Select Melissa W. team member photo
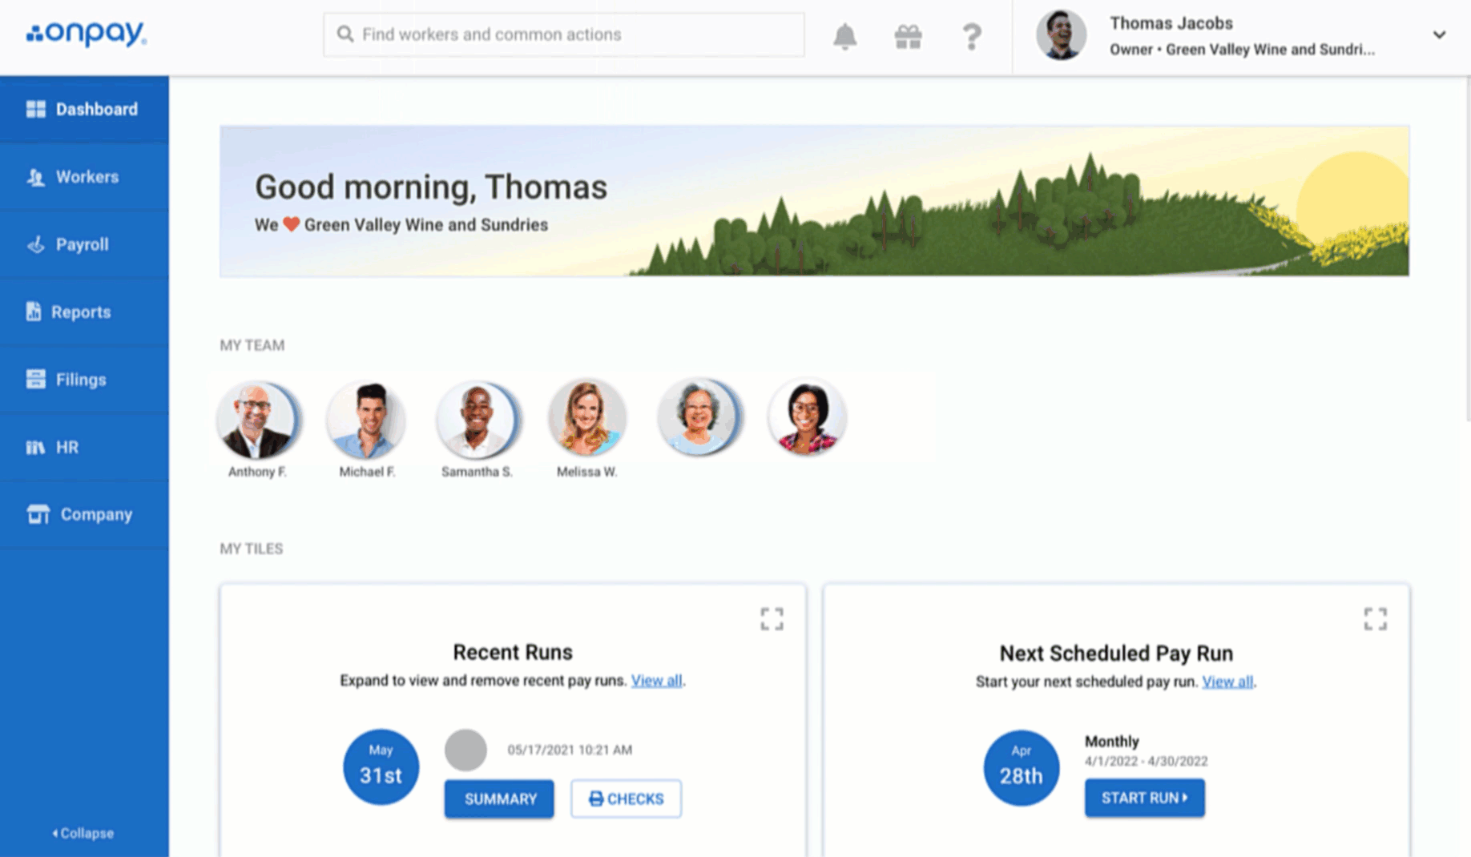Viewport: 1471px width, 857px height. coord(587,417)
